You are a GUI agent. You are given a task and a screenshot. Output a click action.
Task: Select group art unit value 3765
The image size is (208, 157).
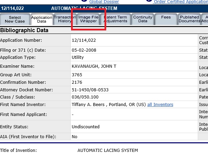[77, 75]
